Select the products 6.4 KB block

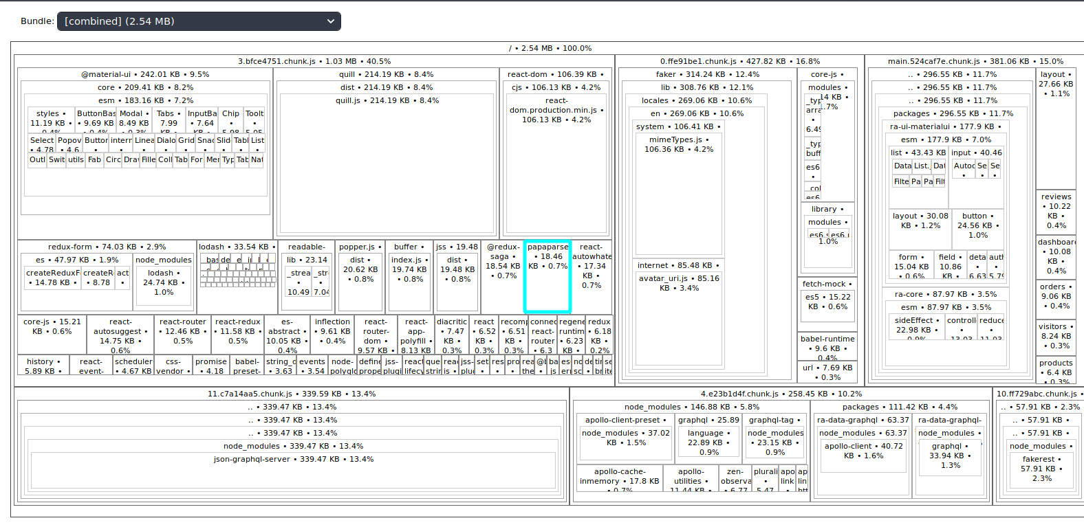click(x=1056, y=370)
